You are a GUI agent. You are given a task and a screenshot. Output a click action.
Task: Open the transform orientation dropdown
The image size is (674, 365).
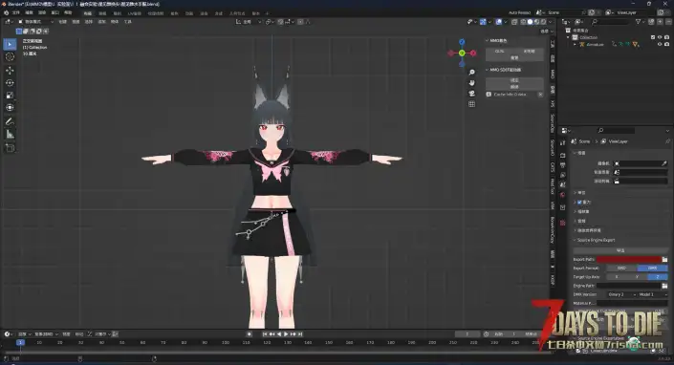point(249,21)
